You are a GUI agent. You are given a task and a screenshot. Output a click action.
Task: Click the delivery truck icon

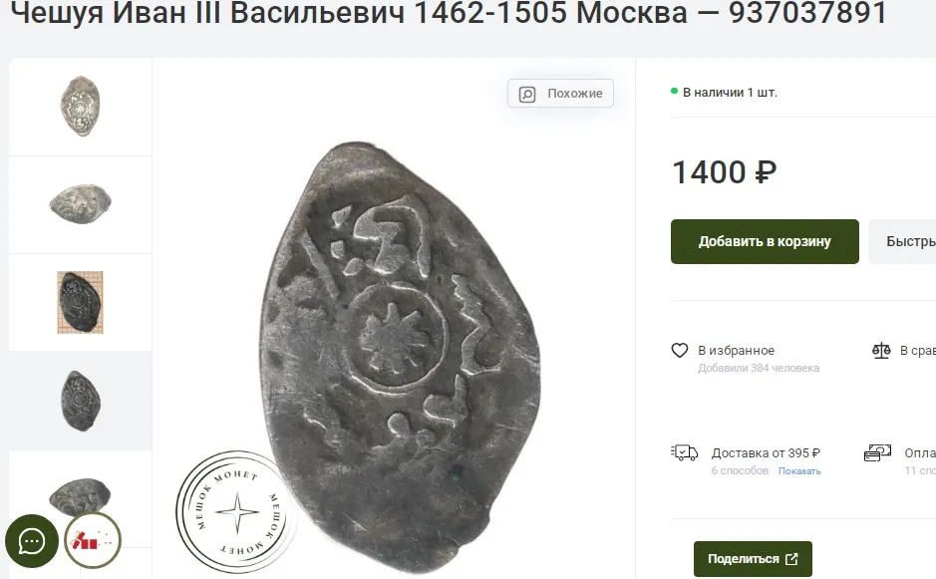click(x=684, y=453)
